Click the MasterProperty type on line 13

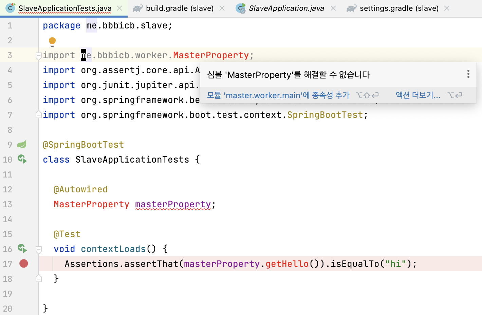tap(92, 204)
